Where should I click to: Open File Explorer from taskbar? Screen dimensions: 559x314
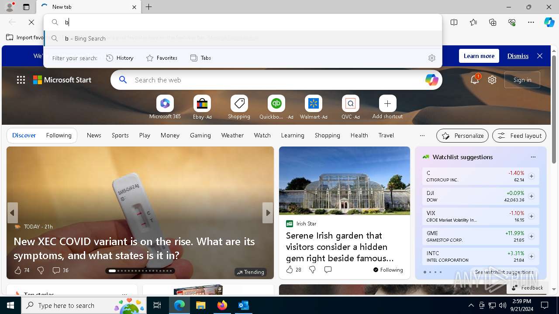200,305
